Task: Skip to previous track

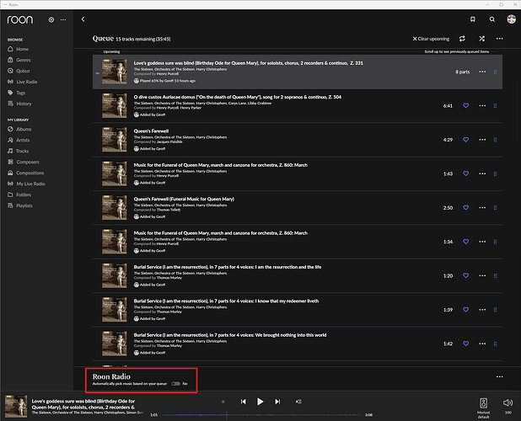Action: coord(244,402)
